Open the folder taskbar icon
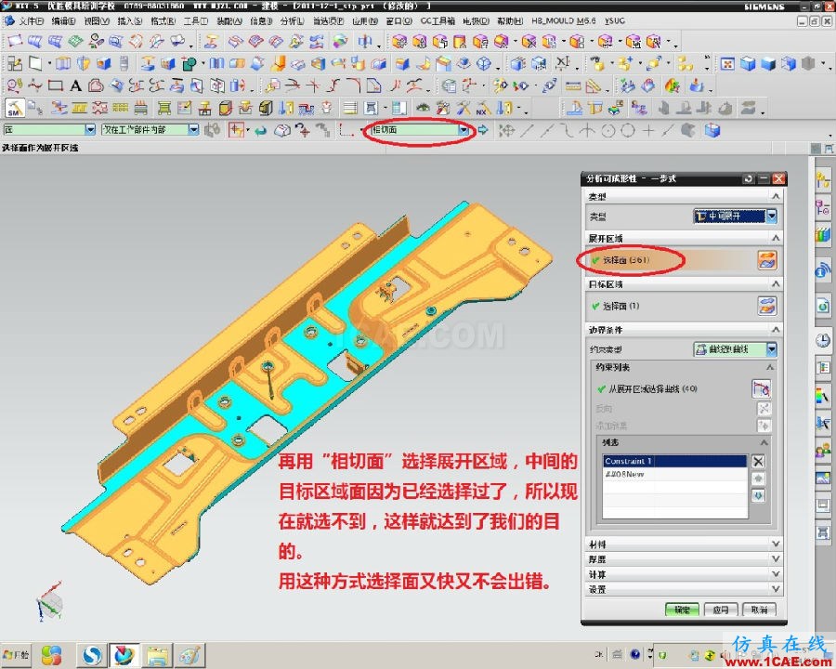 pos(158,655)
